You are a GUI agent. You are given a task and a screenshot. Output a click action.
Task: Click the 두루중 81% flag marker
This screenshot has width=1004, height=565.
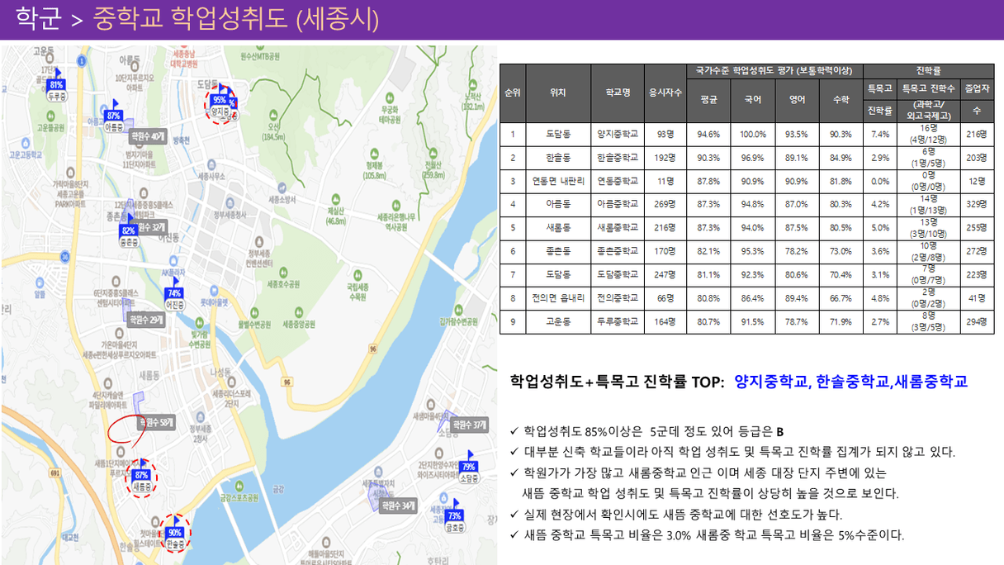[56, 85]
